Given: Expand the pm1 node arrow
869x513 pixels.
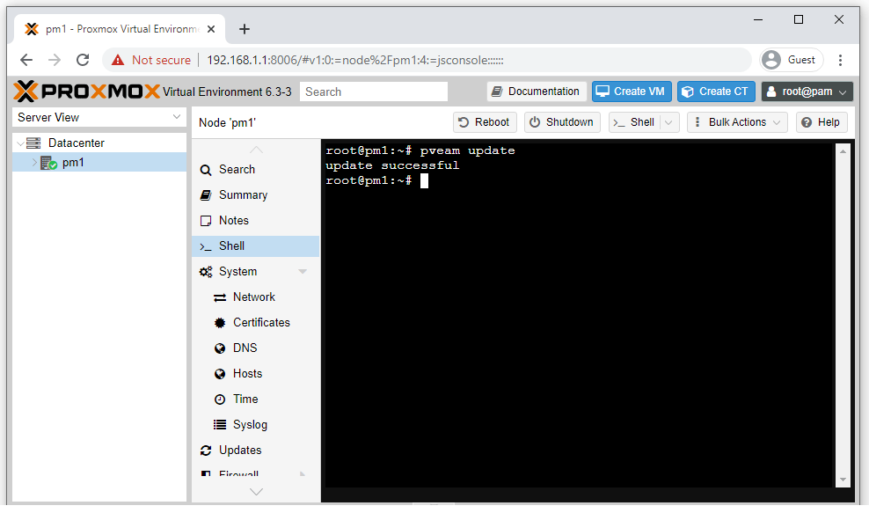Looking at the screenshot, I should (34, 163).
